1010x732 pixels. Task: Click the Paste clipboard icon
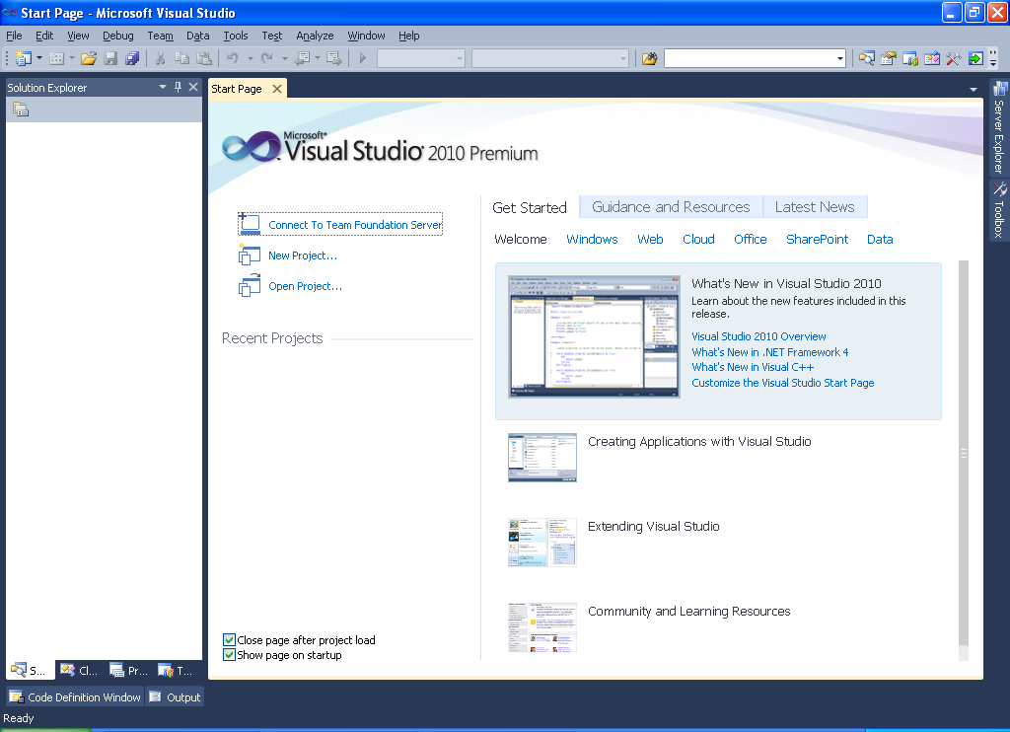pos(204,58)
